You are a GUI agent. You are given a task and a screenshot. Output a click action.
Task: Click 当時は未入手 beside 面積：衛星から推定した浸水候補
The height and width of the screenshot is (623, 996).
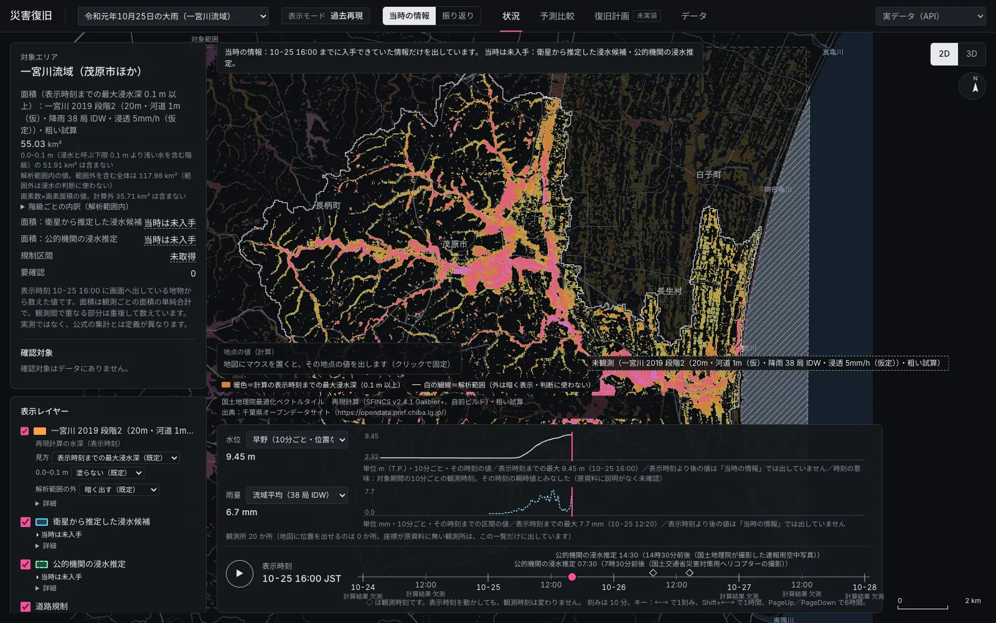tap(170, 223)
